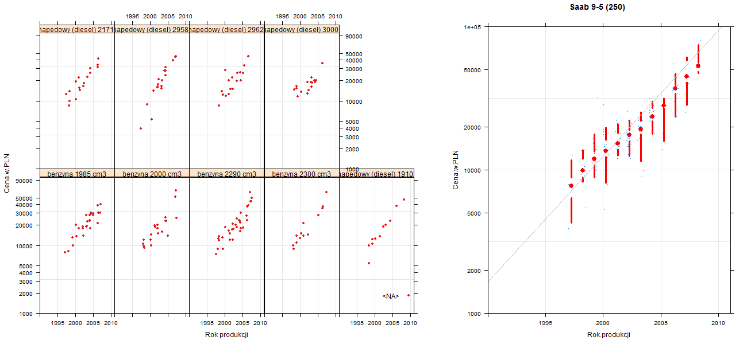Screen dimensions: 747x344
Task: Click the "2005" tick label under the diesel 1910 panel
Action: click(x=392, y=323)
